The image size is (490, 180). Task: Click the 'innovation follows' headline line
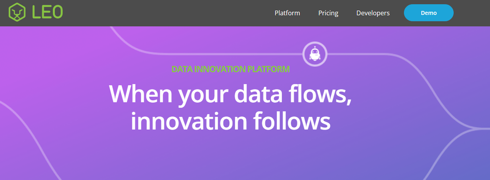(x=230, y=121)
